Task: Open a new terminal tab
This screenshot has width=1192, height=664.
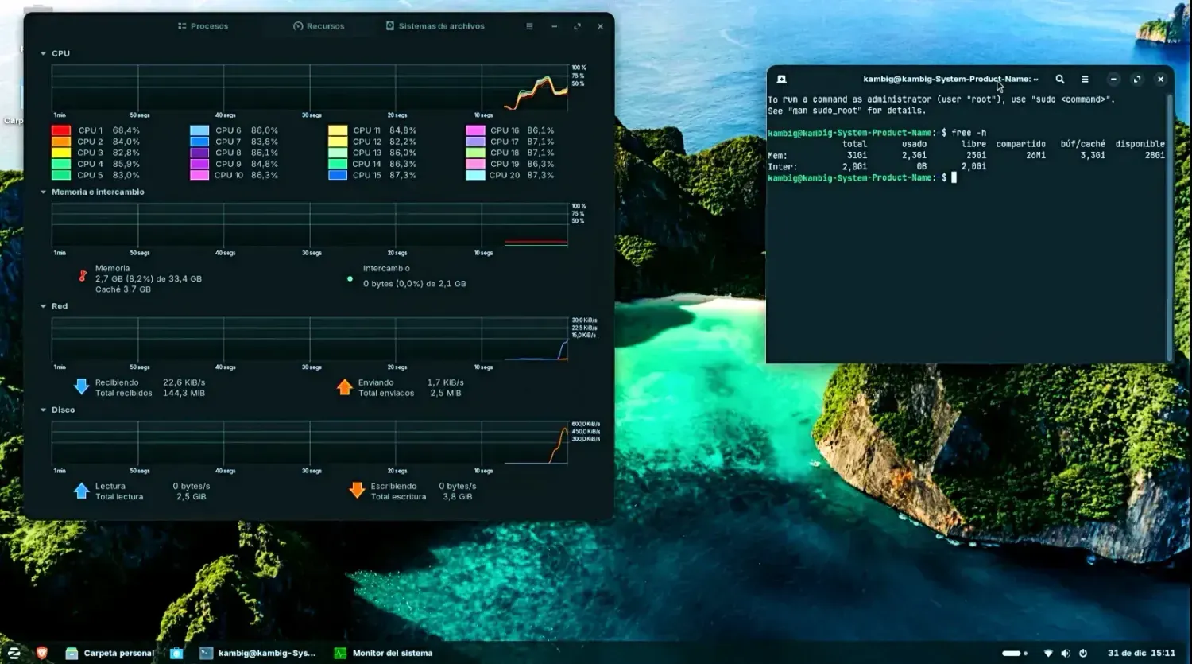Action: coord(780,79)
